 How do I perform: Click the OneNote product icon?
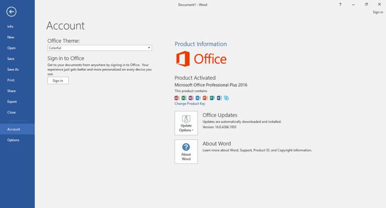pos(191,98)
